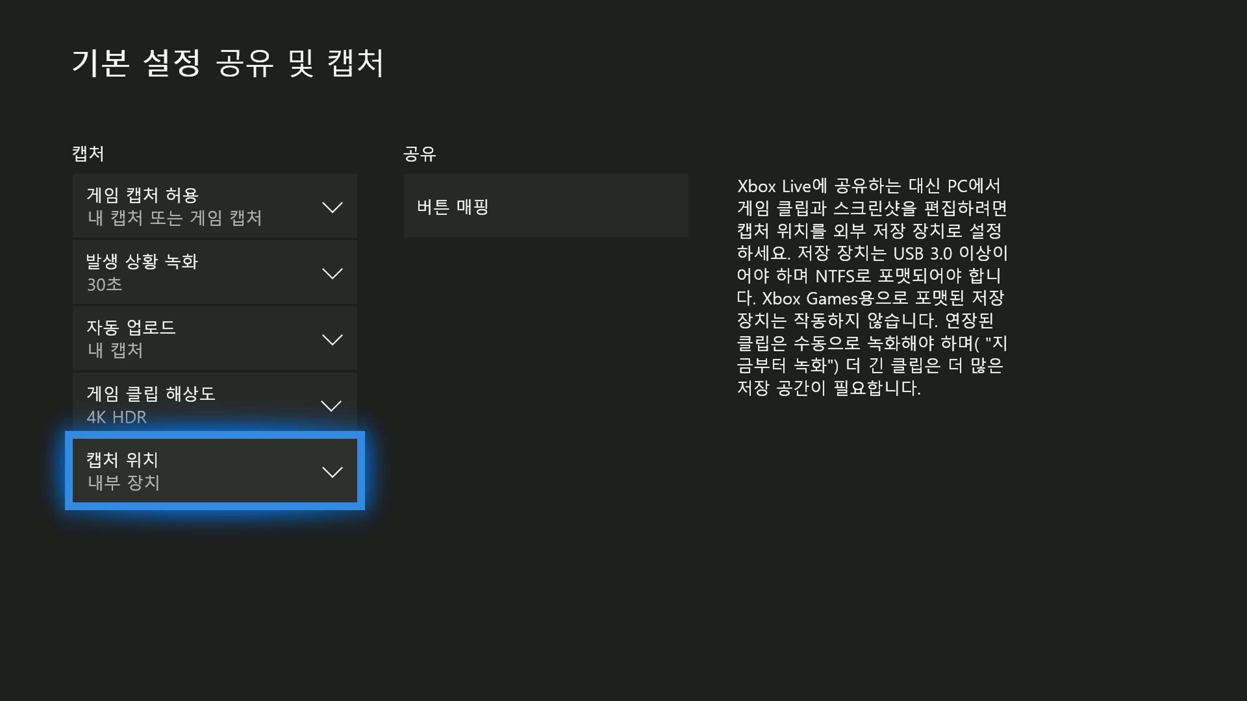Click the Xbox Live help description text
The width and height of the screenshot is (1247, 701).
[x=871, y=286]
